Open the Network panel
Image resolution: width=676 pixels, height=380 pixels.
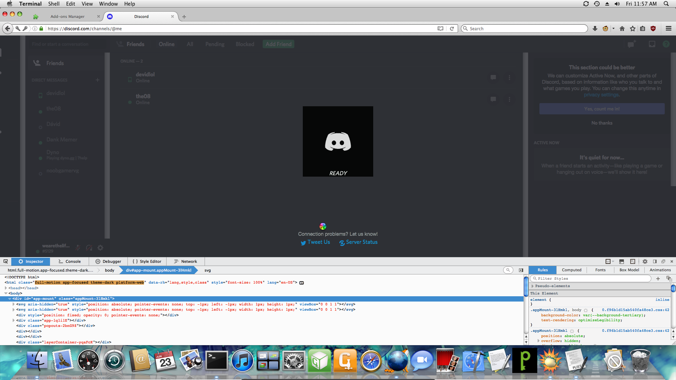186,261
